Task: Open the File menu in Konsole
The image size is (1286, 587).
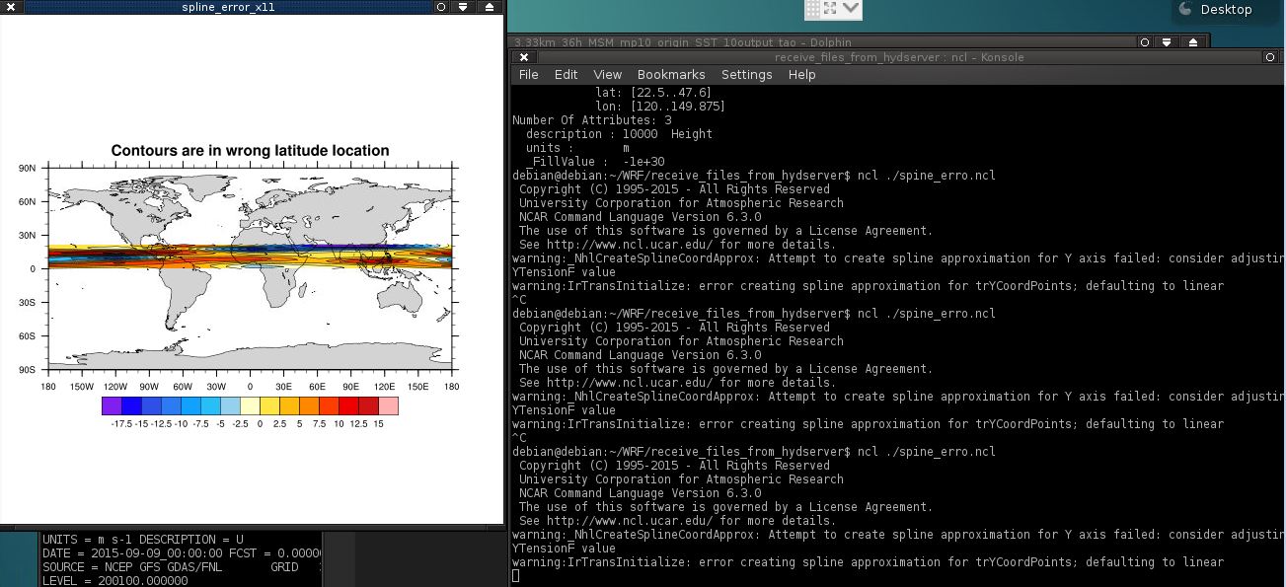Action: 528,75
